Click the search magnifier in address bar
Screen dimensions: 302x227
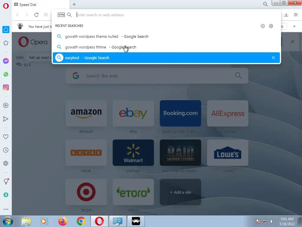pos(69,15)
